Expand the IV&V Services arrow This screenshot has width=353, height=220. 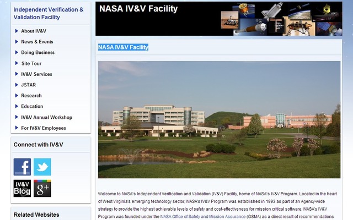(x=17, y=74)
